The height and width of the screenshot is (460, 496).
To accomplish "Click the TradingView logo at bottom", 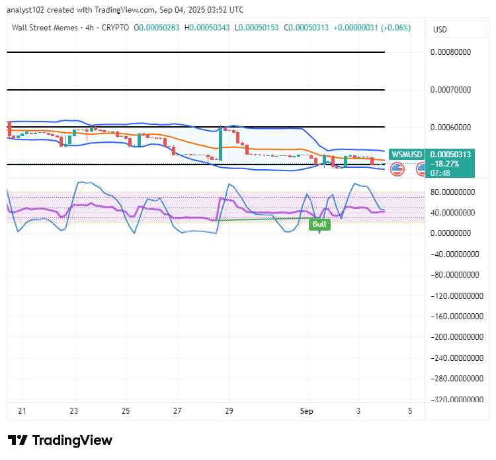I will tap(60, 440).
